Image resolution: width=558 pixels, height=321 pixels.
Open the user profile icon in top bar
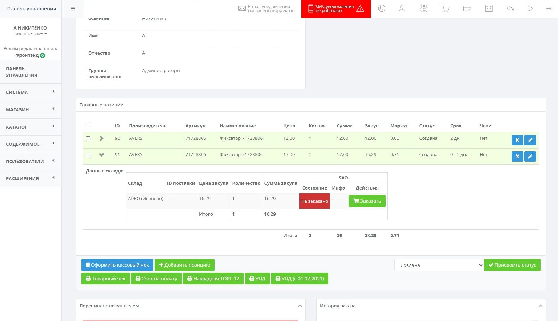click(381, 9)
